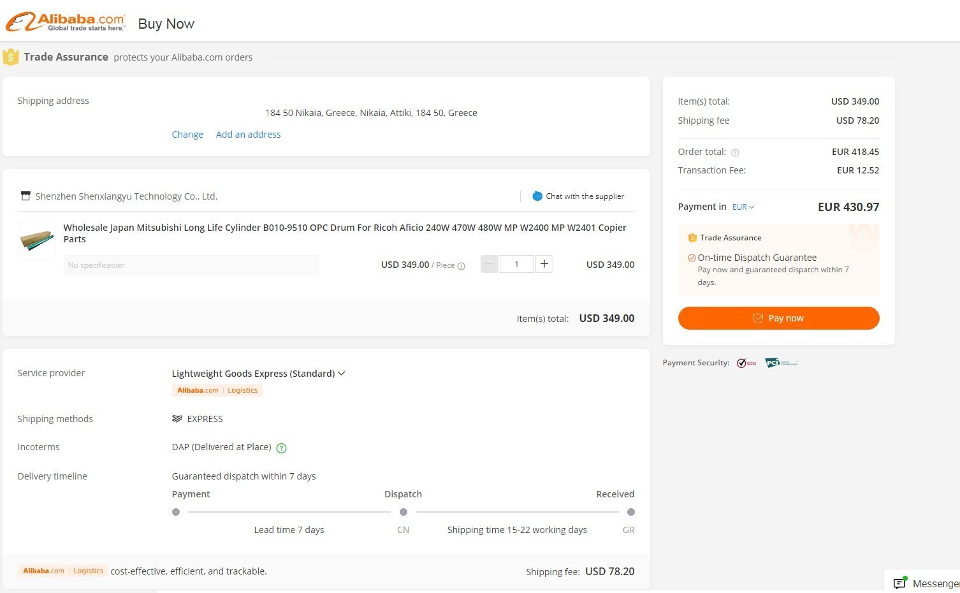
Task: Click the first payment security certification badge
Action: point(746,363)
